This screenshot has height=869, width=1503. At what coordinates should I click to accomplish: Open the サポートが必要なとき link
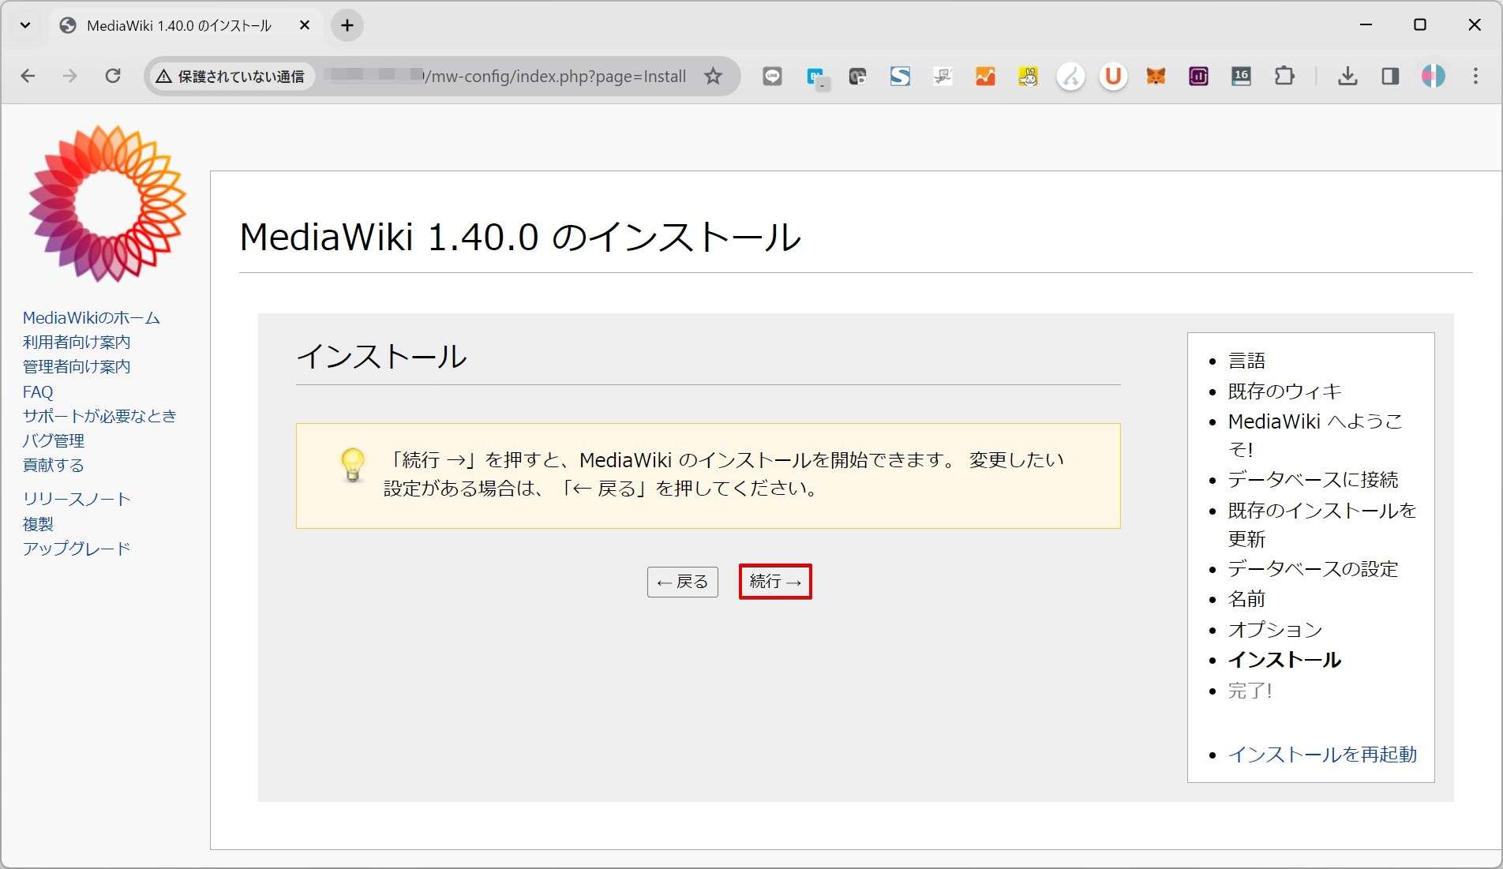pyautogui.click(x=99, y=416)
